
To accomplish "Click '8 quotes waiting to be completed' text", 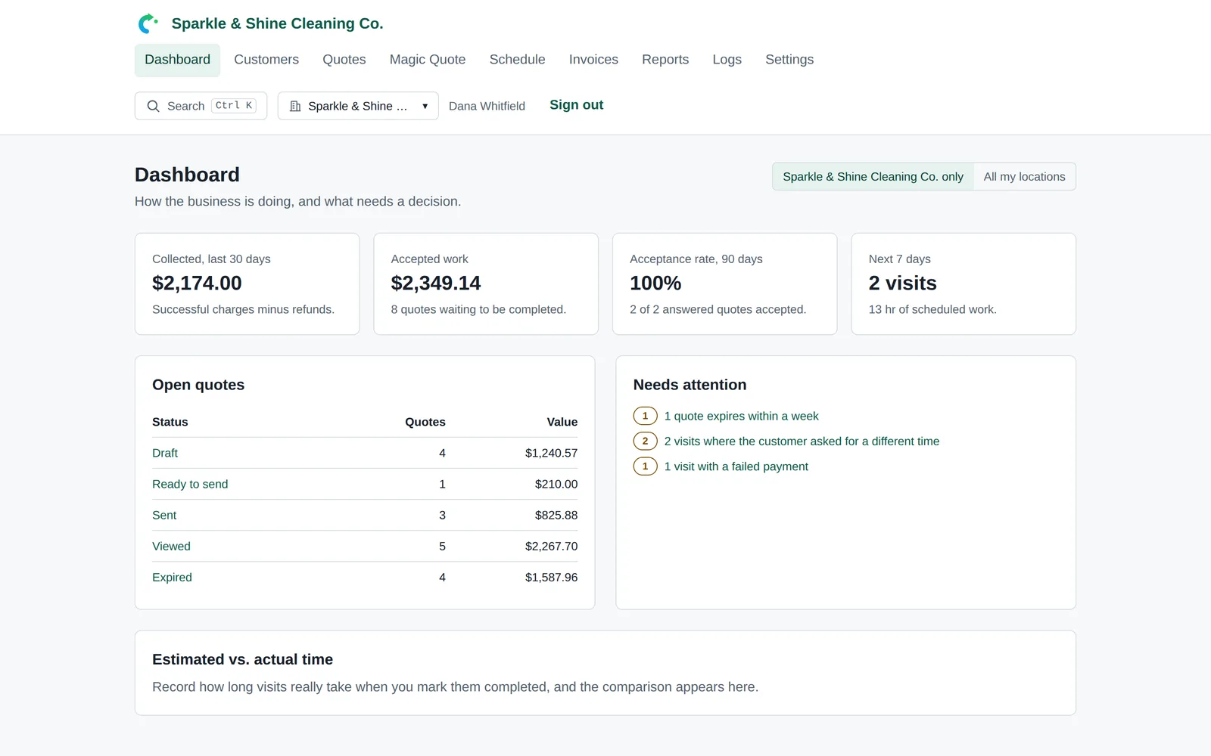I will click(x=478, y=309).
